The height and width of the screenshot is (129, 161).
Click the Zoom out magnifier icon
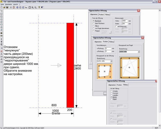pyautogui.click(x=35, y=7)
